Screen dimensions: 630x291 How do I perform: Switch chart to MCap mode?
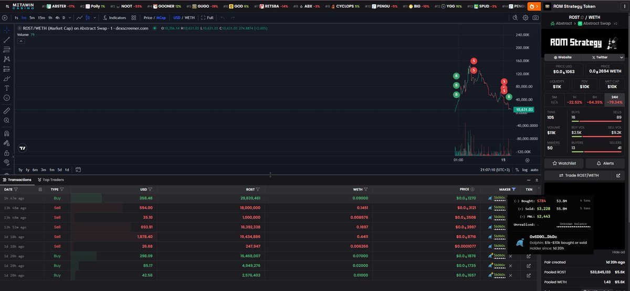pos(161,18)
